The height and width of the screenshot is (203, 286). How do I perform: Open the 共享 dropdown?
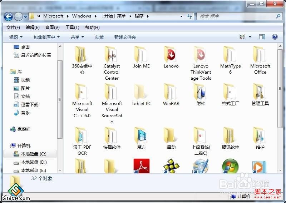77,37
